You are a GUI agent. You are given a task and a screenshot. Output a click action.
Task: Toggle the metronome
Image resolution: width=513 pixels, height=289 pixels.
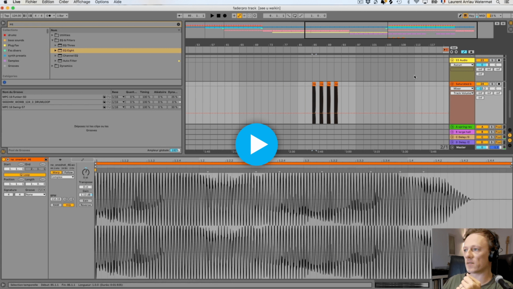(x=49, y=15)
